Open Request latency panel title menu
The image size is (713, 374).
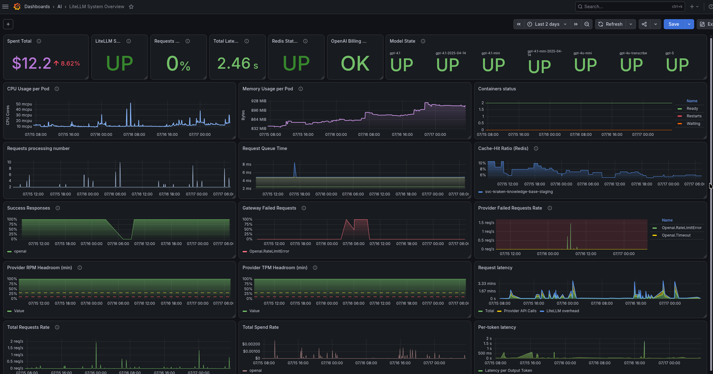(495, 268)
